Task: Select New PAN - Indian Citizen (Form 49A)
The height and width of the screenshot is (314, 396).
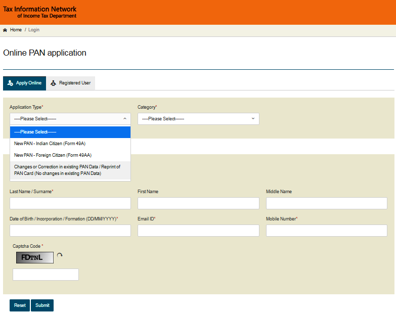Action: (x=70, y=144)
